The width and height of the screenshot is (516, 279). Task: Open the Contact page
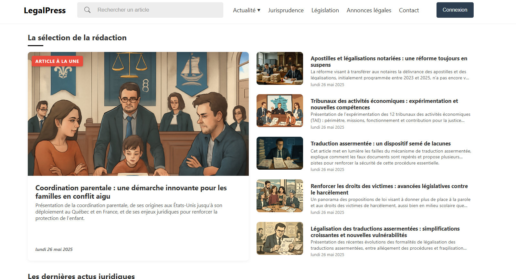click(409, 10)
